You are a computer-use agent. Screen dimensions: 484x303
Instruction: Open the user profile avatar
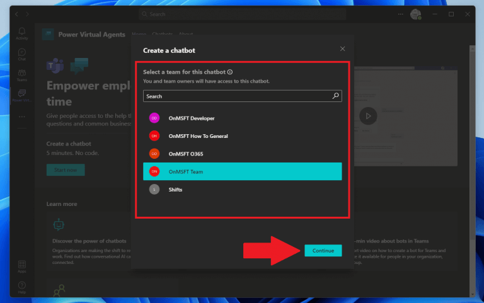click(415, 14)
